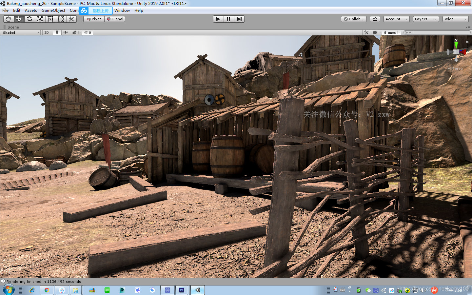Image resolution: width=472 pixels, height=295 pixels.
Task: Open the Help menu
Action: click(x=139, y=10)
